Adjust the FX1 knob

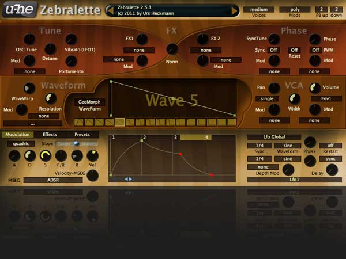pyautogui.click(x=142, y=39)
